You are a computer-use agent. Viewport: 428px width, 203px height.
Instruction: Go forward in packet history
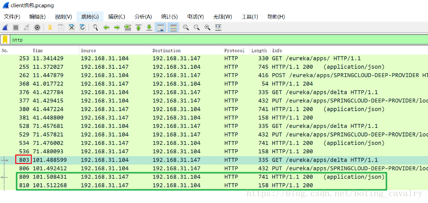point(117,27)
